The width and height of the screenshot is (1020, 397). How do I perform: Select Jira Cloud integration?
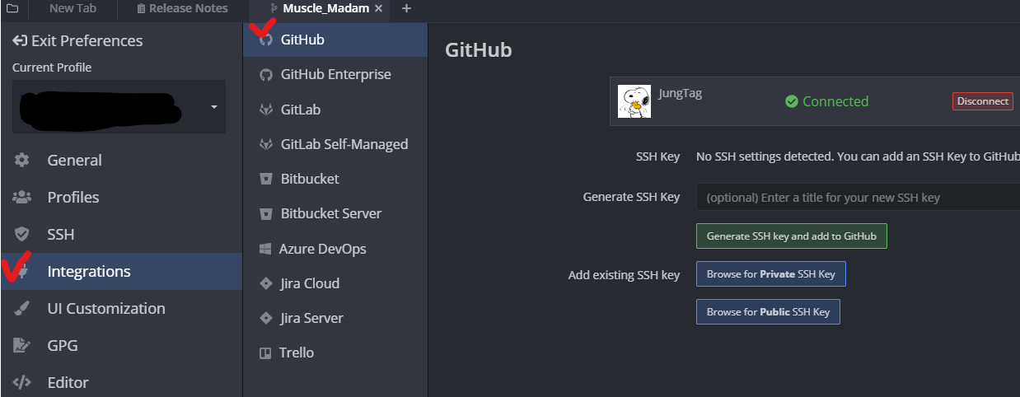click(x=335, y=283)
